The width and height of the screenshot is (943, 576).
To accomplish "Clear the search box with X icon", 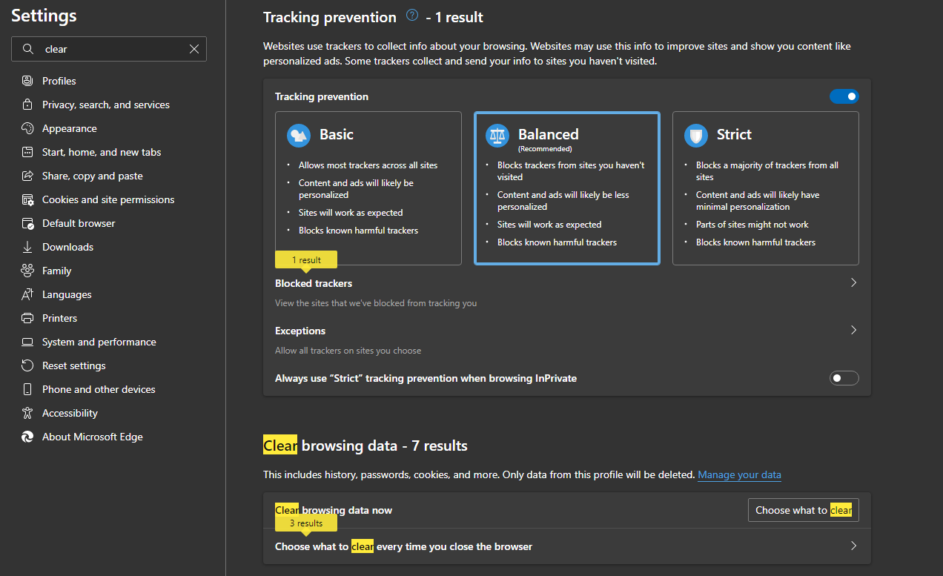I will point(194,49).
